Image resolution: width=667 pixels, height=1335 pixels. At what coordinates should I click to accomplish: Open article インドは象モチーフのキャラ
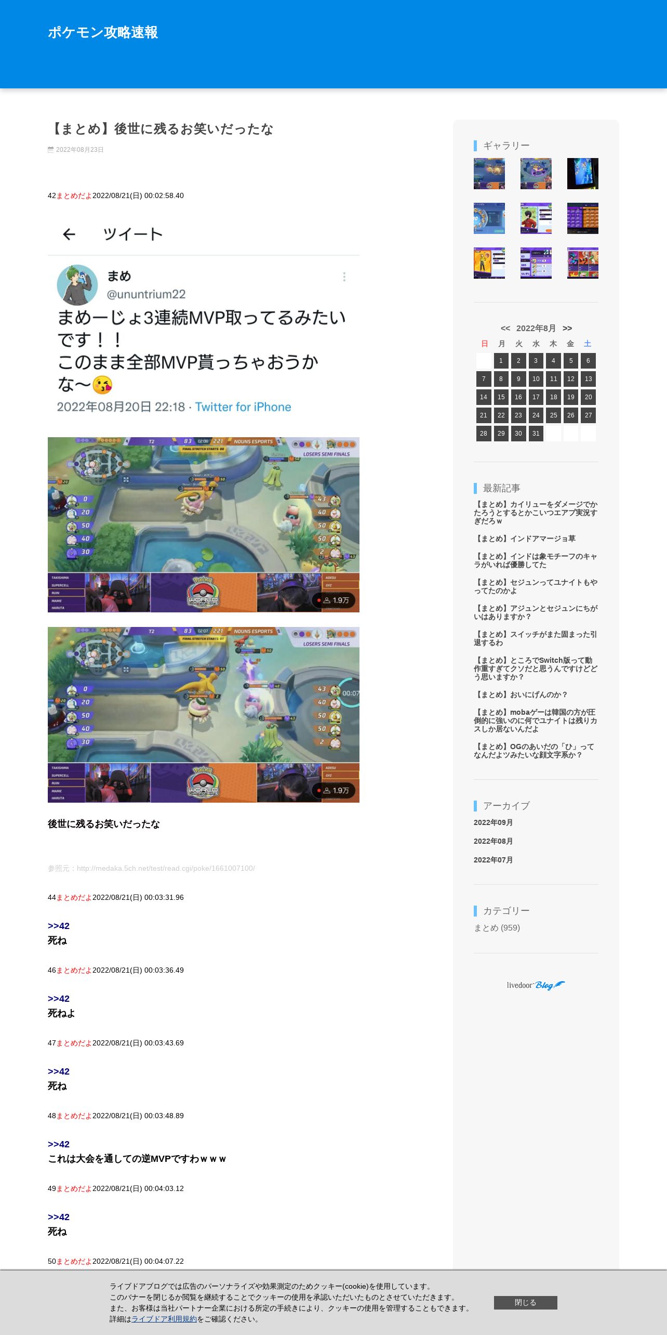point(536,560)
